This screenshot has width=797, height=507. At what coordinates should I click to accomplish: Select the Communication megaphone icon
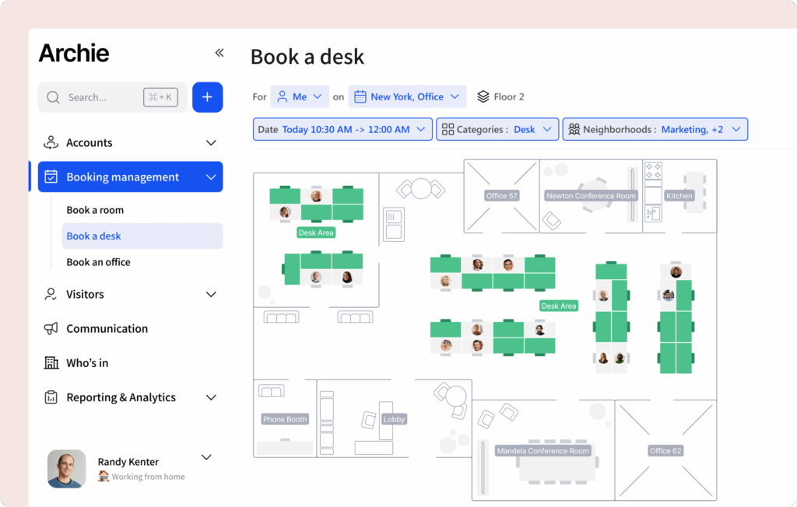click(x=50, y=328)
